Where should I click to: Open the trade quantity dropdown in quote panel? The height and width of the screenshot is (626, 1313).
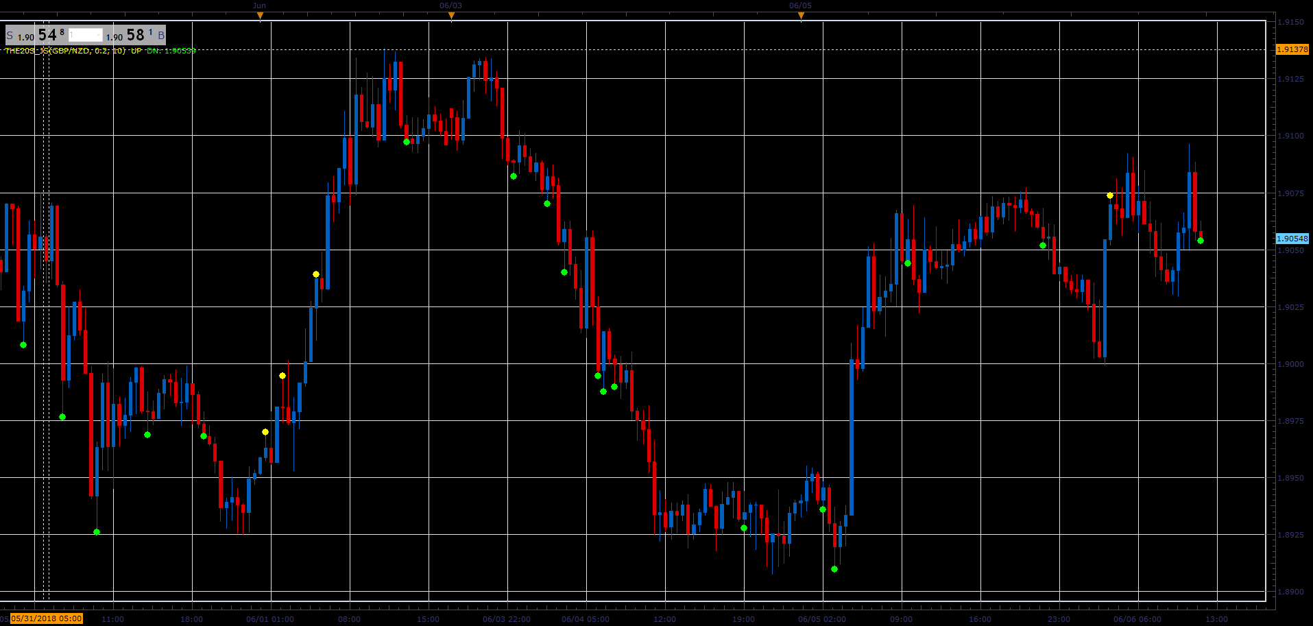pyautogui.click(x=86, y=35)
